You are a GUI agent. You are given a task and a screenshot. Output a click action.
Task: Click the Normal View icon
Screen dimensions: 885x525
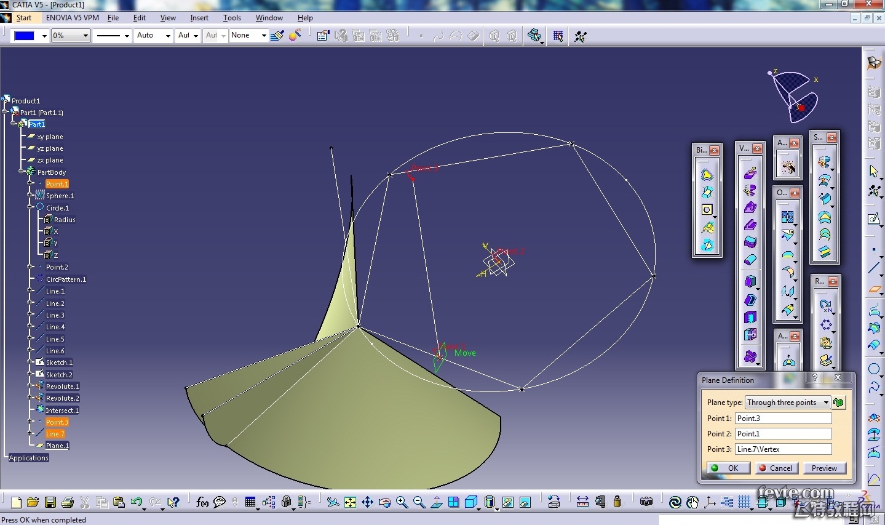pyautogui.click(x=436, y=502)
